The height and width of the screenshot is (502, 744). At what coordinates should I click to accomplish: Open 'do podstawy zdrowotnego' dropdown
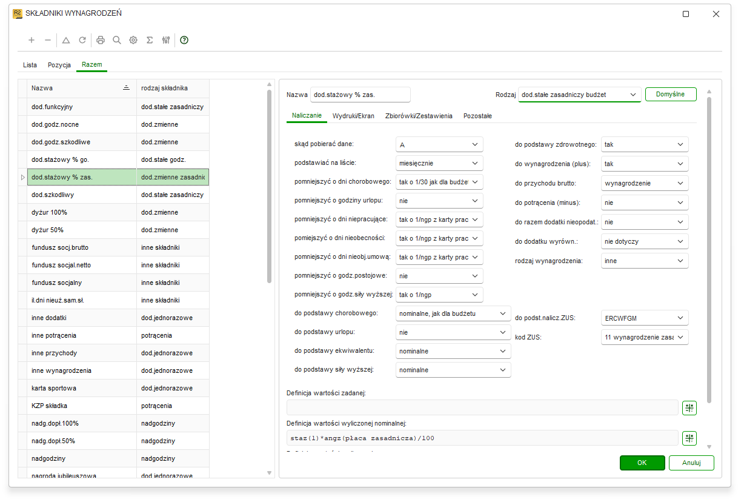point(645,145)
